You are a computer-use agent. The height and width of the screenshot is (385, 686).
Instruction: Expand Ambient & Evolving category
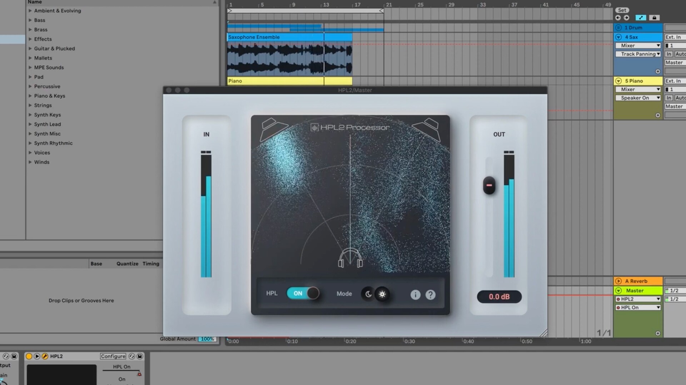pyautogui.click(x=30, y=11)
